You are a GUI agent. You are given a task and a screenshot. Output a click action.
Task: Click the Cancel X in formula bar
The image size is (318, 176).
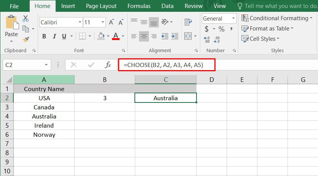pos(74,65)
